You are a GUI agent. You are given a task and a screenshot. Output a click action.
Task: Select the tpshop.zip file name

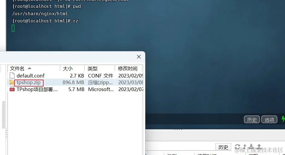28,83
